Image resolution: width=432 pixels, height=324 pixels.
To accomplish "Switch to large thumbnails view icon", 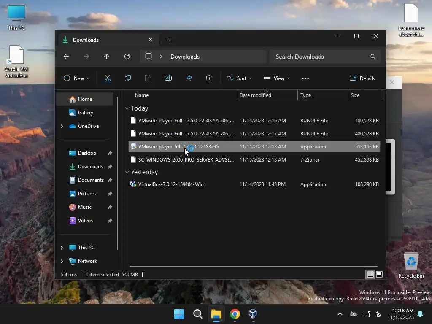I will [379, 274].
